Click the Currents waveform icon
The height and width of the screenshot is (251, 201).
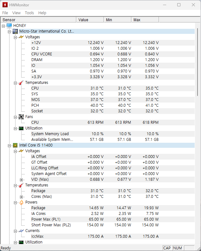[21, 231]
